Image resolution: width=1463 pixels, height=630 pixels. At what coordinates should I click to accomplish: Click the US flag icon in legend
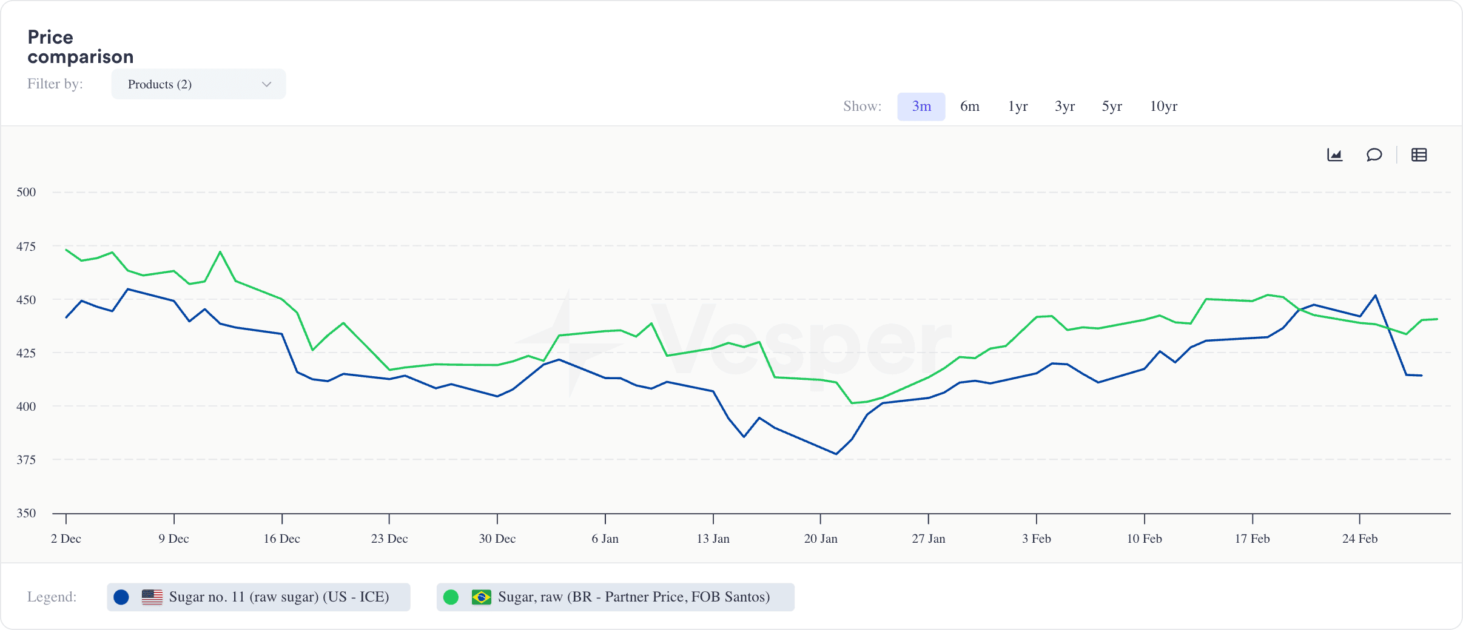152,597
